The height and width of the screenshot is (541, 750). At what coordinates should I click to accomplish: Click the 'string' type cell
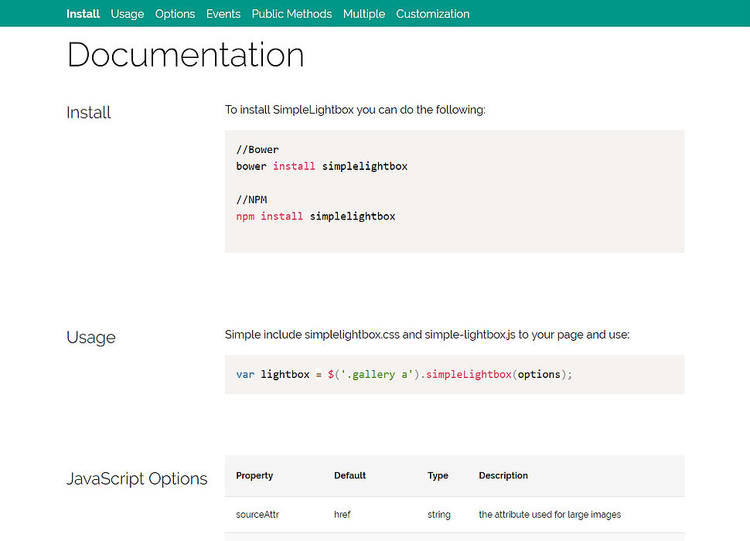[x=439, y=515]
